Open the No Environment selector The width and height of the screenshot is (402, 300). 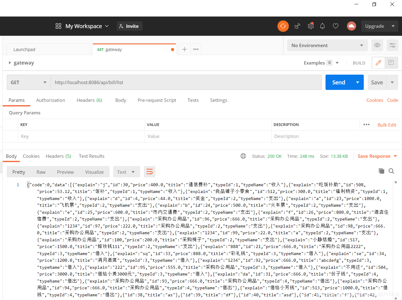328,45
